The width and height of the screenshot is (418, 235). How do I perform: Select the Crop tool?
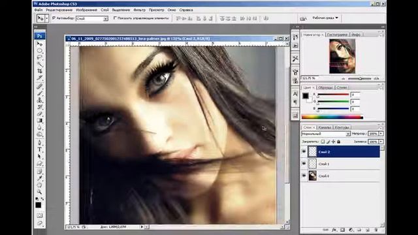coord(39,71)
